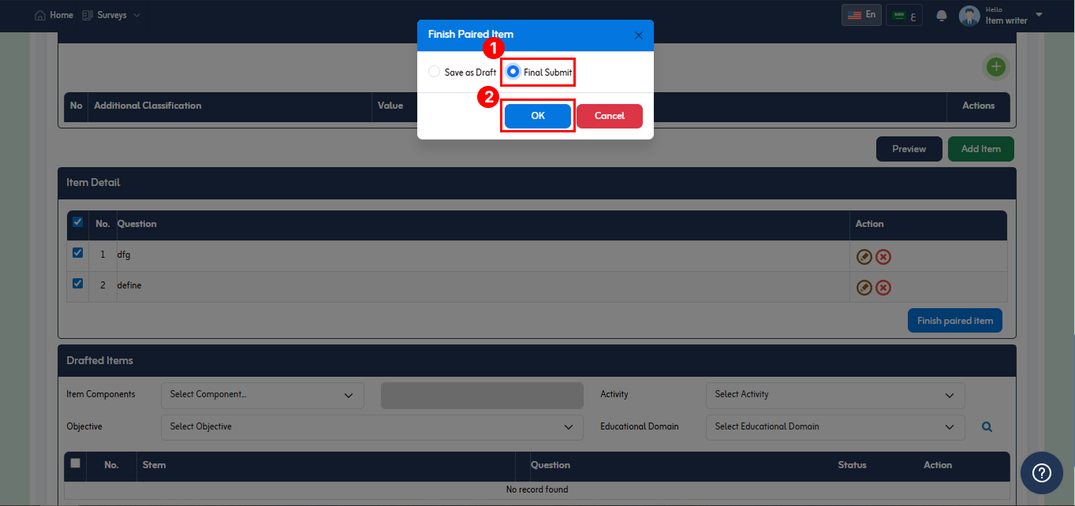The image size is (1075, 506).
Task: Click the Surveys clipboard icon
Action: click(x=88, y=15)
